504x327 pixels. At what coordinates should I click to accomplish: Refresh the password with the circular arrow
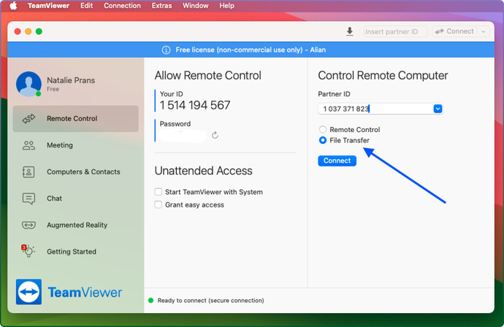click(215, 135)
